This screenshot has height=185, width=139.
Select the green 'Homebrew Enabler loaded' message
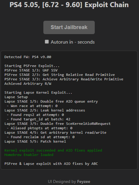(29, 155)
